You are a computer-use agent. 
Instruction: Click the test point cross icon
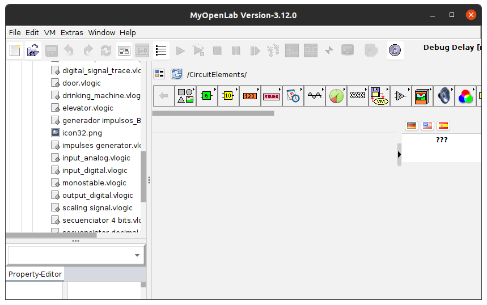329,50
